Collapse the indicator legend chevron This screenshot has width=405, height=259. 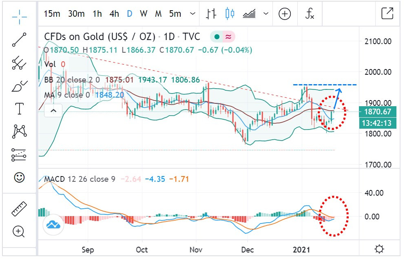click(53, 110)
